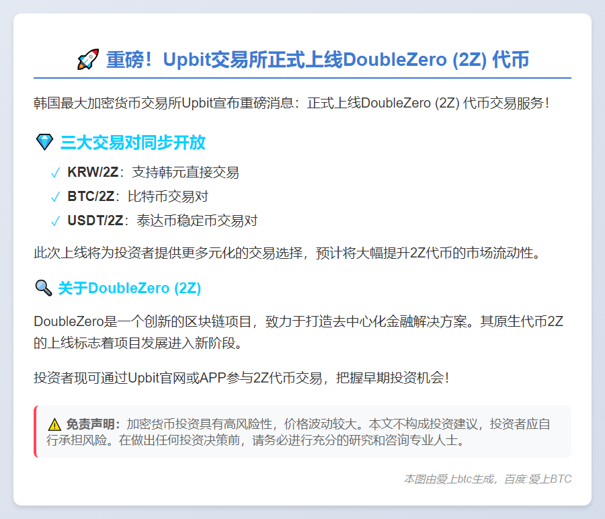Screen dimensions: 605x519
Task: Click the magnifying glass icon before 关于DoubleZero
Action: [x=44, y=288]
